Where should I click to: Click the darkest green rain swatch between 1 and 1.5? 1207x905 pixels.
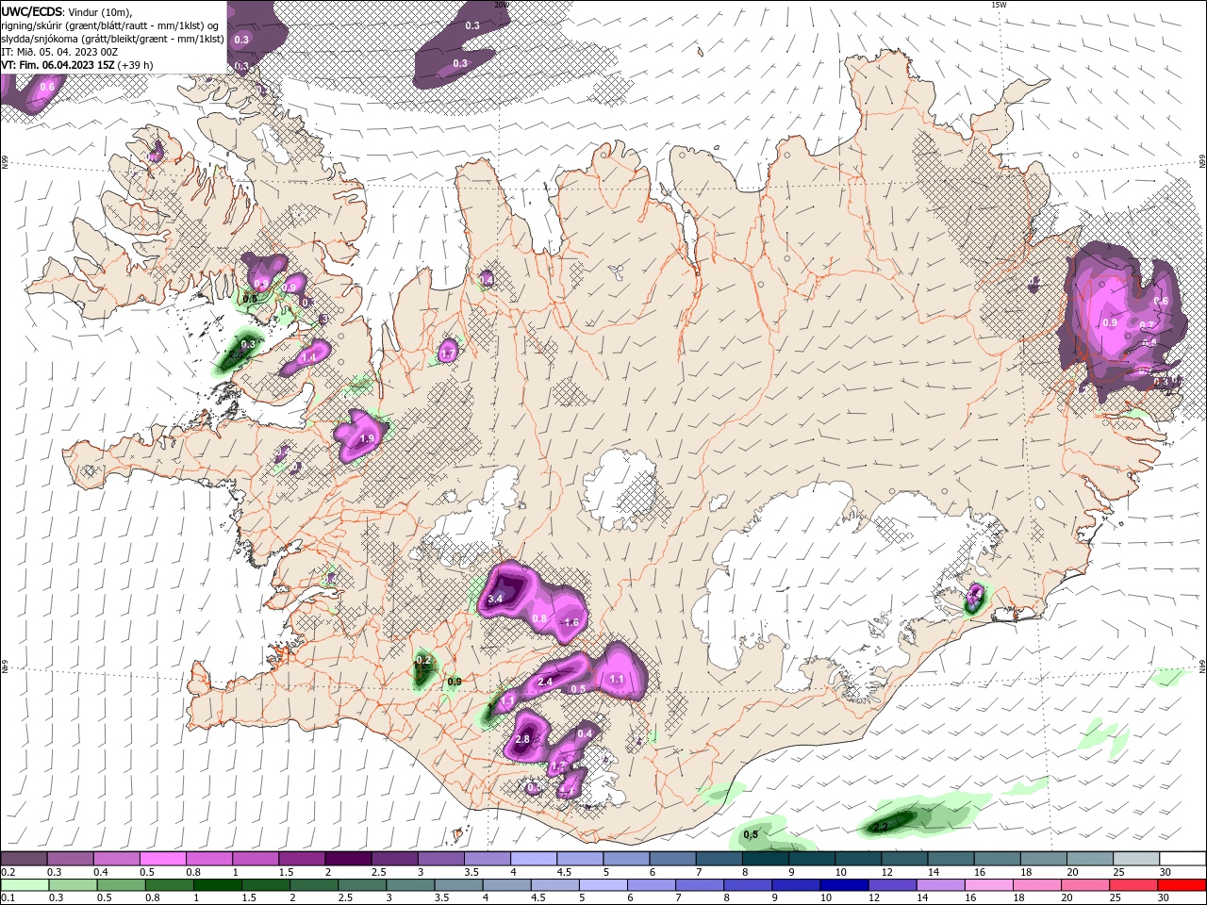217,885
